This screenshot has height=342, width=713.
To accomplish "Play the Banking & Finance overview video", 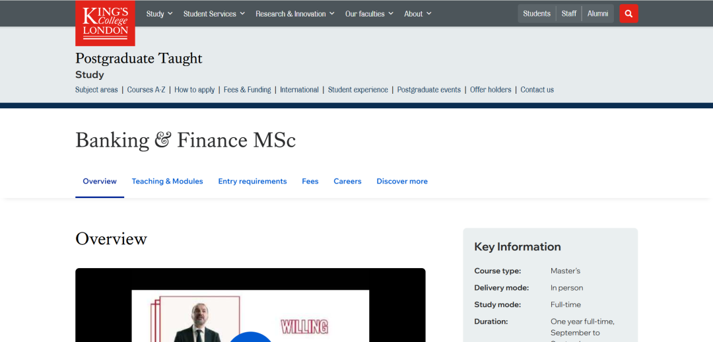I will (250, 337).
